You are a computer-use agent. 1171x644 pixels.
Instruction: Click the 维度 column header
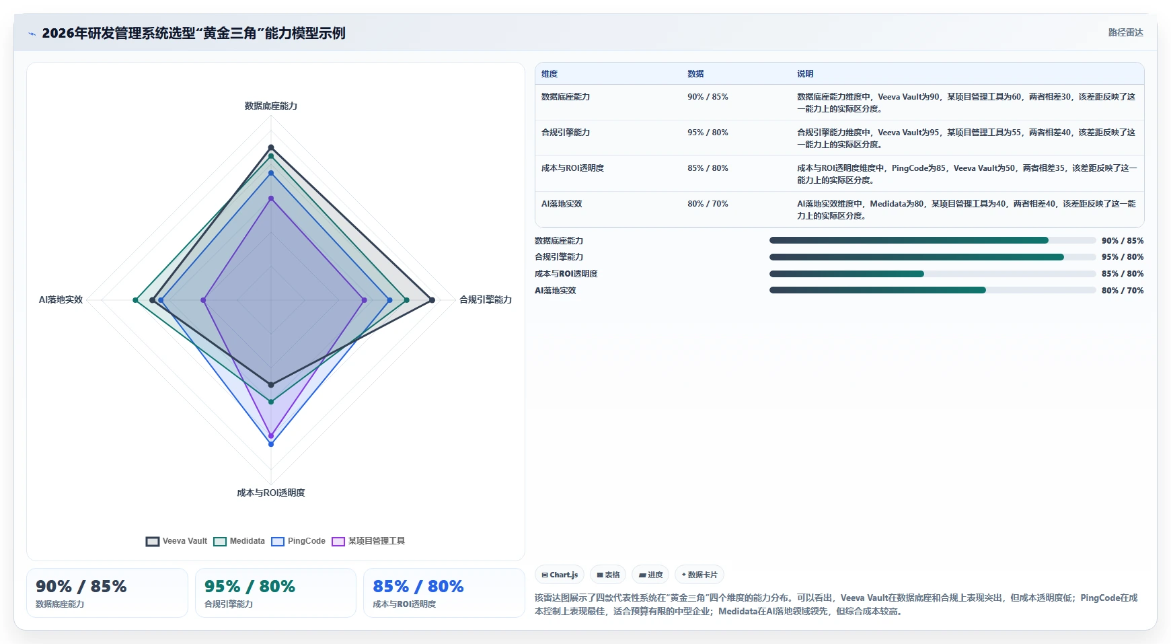pyautogui.click(x=550, y=74)
